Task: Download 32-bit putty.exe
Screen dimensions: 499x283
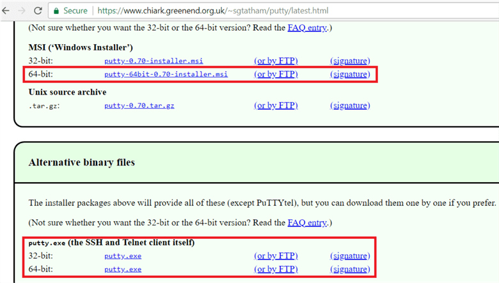Action: pyautogui.click(x=123, y=256)
